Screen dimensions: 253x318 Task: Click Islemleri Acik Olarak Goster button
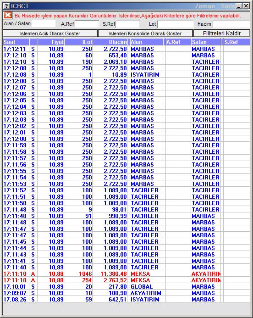pyautogui.click(x=50, y=33)
